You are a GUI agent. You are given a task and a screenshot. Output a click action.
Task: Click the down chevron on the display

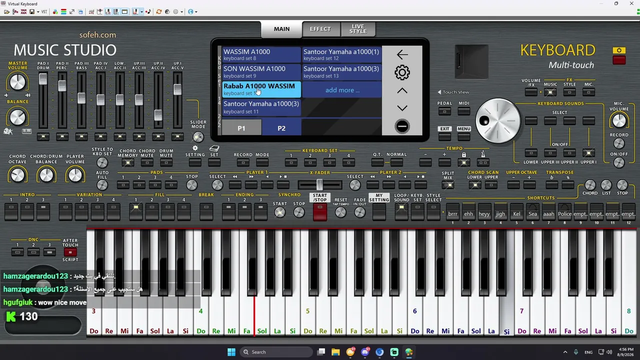(x=402, y=108)
